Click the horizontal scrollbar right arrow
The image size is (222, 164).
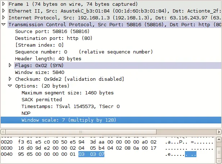(x=219, y=132)
